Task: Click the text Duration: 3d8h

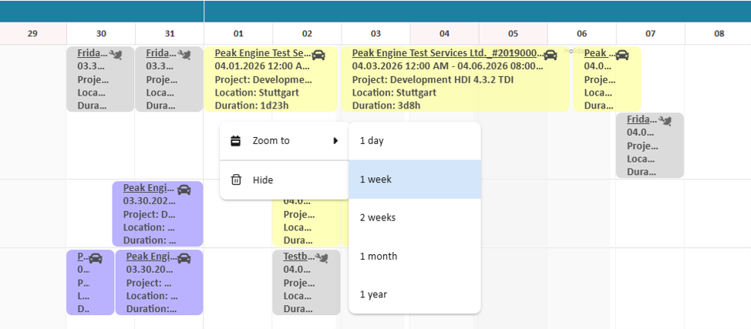Action: [x=386, y=106]
